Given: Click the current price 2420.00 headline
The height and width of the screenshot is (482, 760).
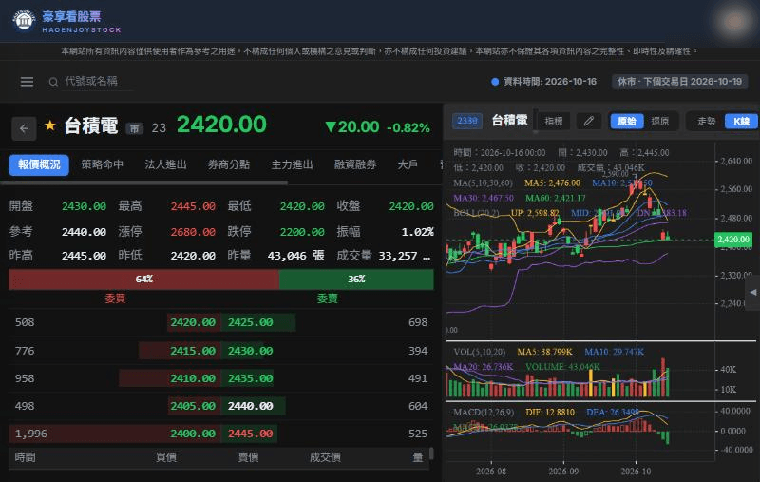Looking at the screenshot, I should click(x=221, y=125).
